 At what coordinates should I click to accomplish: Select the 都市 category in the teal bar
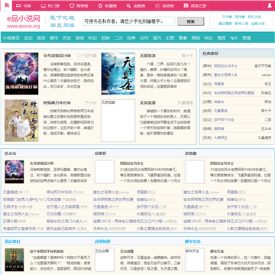click(x=54, y=38)
